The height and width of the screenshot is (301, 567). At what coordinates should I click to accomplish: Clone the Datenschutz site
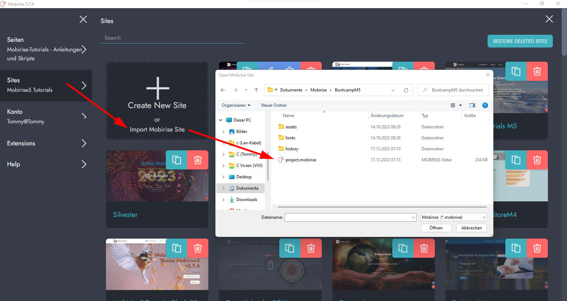(x=403, y=248)
